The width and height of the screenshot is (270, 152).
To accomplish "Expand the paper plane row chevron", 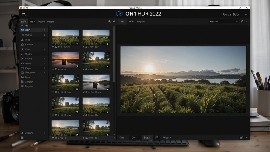I will pyautogui.click(x=45, y=59).
